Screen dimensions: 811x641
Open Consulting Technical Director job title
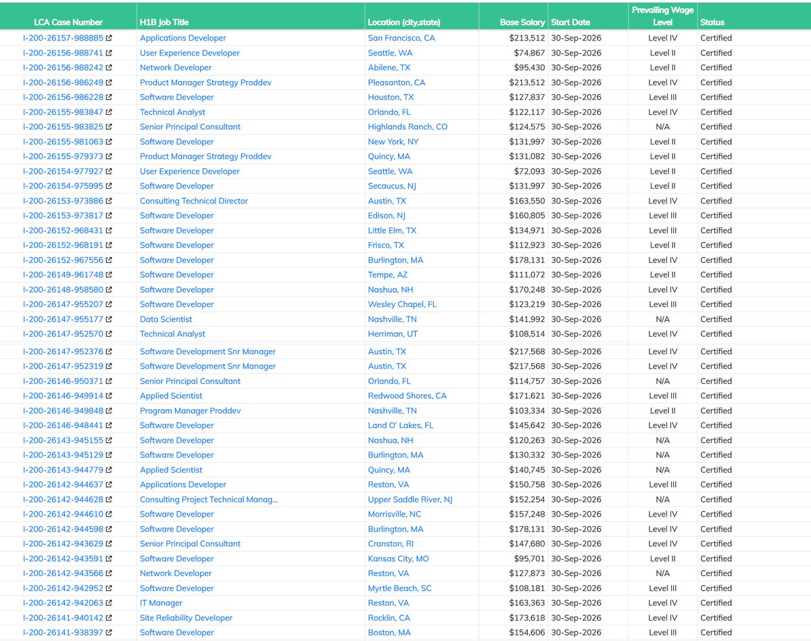pos(194,201)
